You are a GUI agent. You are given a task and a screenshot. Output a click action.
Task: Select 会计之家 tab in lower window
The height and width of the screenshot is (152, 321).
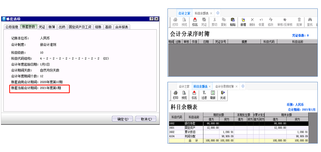click(184, 86)
